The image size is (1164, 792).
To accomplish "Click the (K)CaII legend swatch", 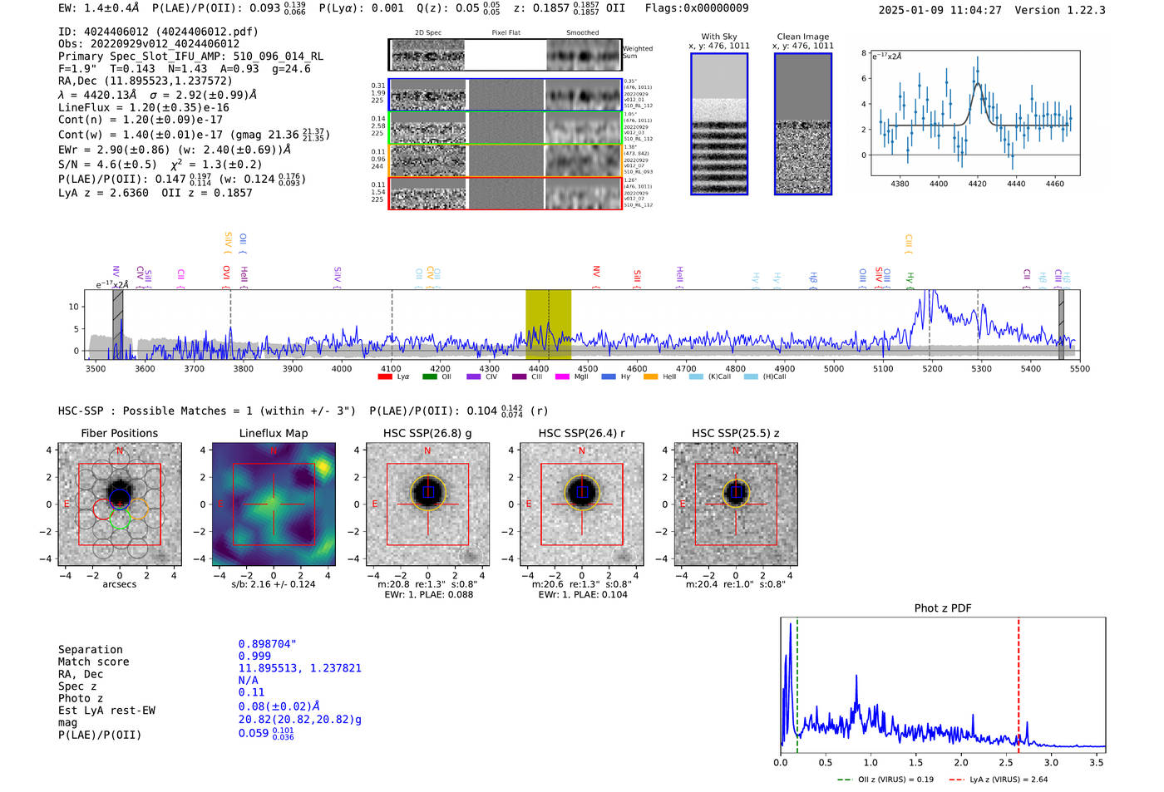I will tap(696, 376).
